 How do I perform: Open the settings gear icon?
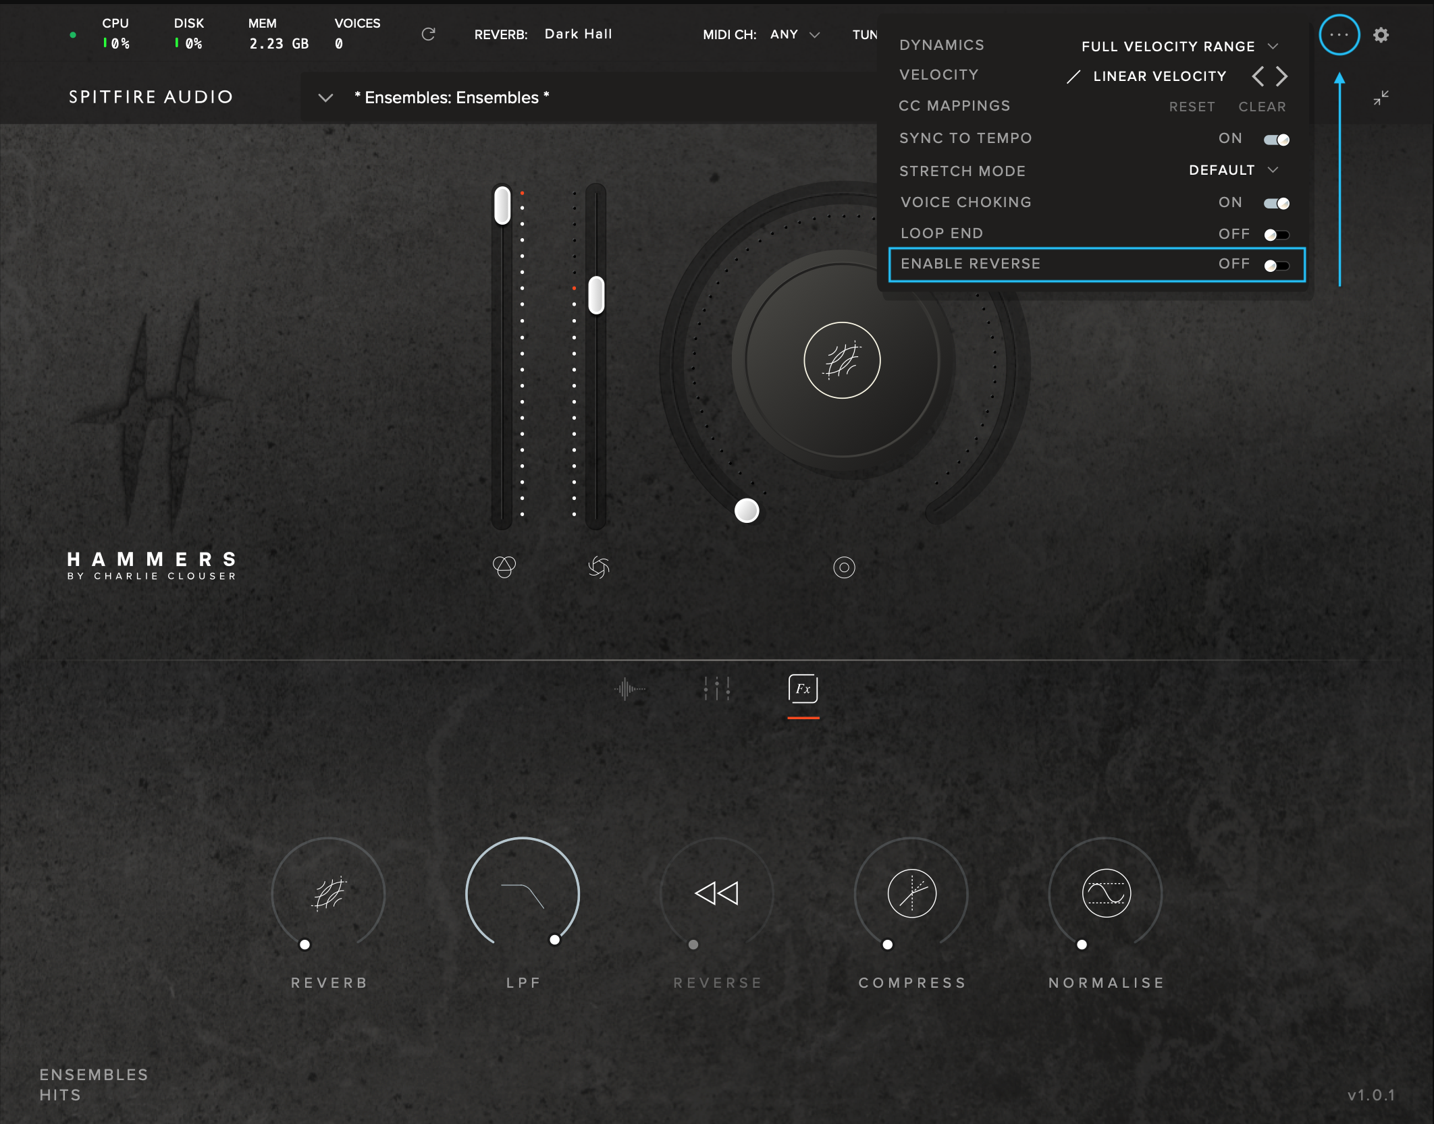point(1381,35)
